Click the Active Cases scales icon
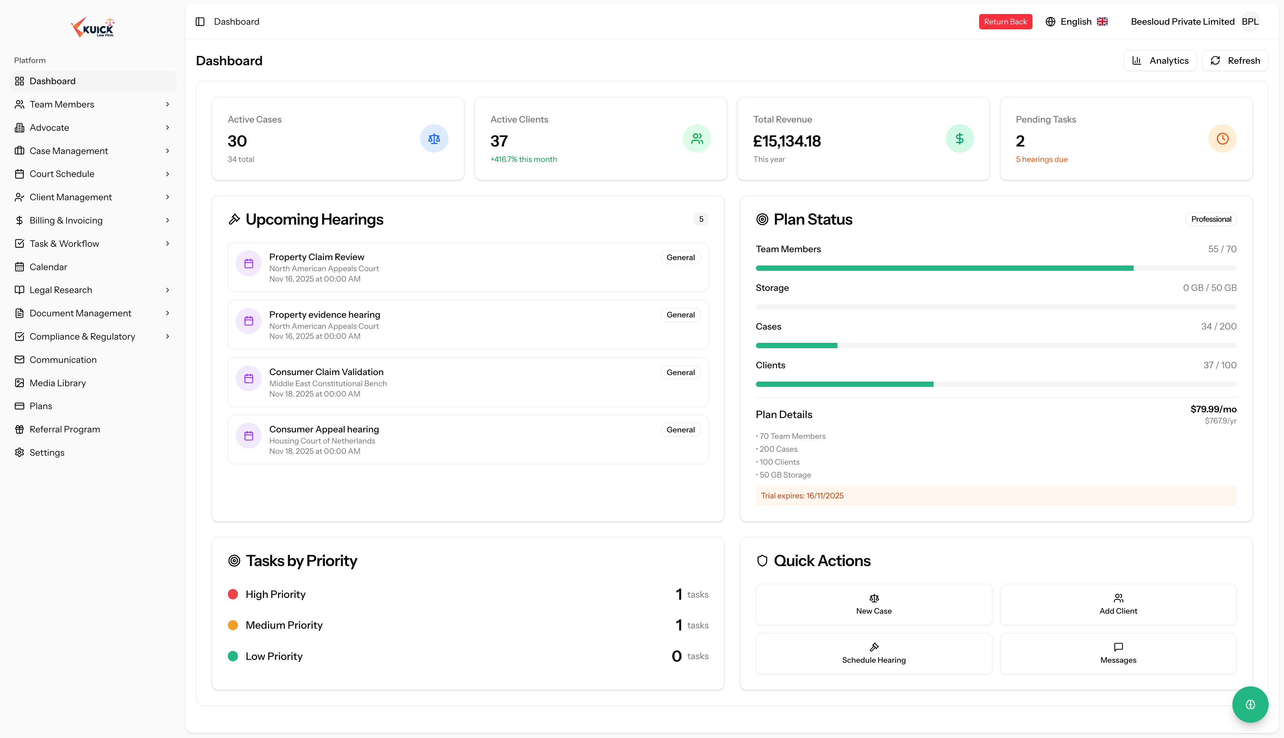 (434, 138)
